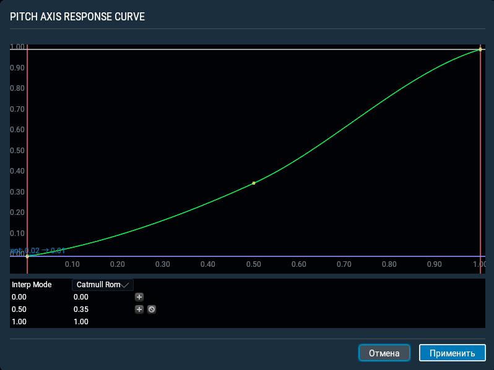The height and width of the screenshot is (370, 494).
Task: Click the blue readout text near the origin
Action: 38,251
